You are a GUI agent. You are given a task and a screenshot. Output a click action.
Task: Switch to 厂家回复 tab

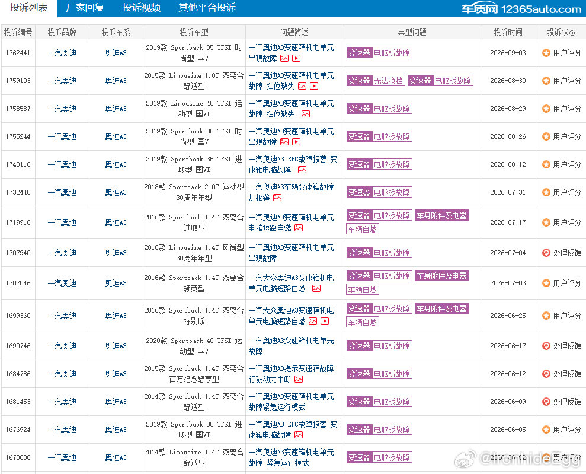pyautogui.click(x=85, y=8)
